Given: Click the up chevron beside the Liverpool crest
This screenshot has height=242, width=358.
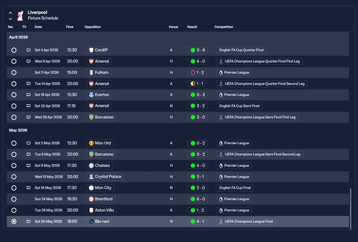Looking at the screenshot, I should 10,13.
